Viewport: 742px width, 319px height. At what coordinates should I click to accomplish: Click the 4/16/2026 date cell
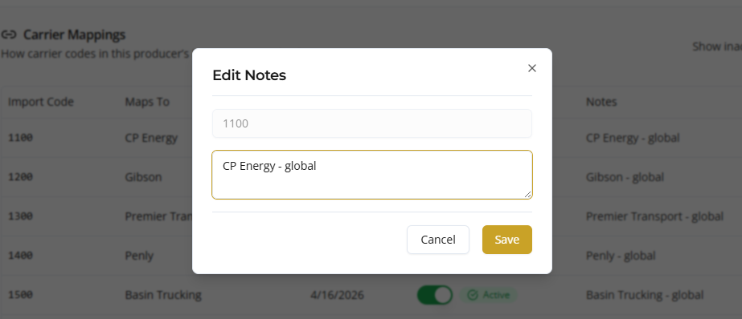(337, 296)
